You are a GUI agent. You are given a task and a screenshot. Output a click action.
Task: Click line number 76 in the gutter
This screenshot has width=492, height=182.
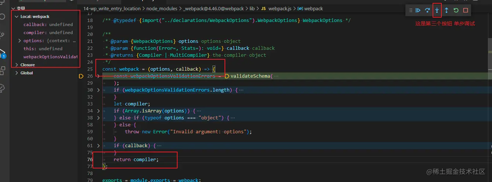90,160
